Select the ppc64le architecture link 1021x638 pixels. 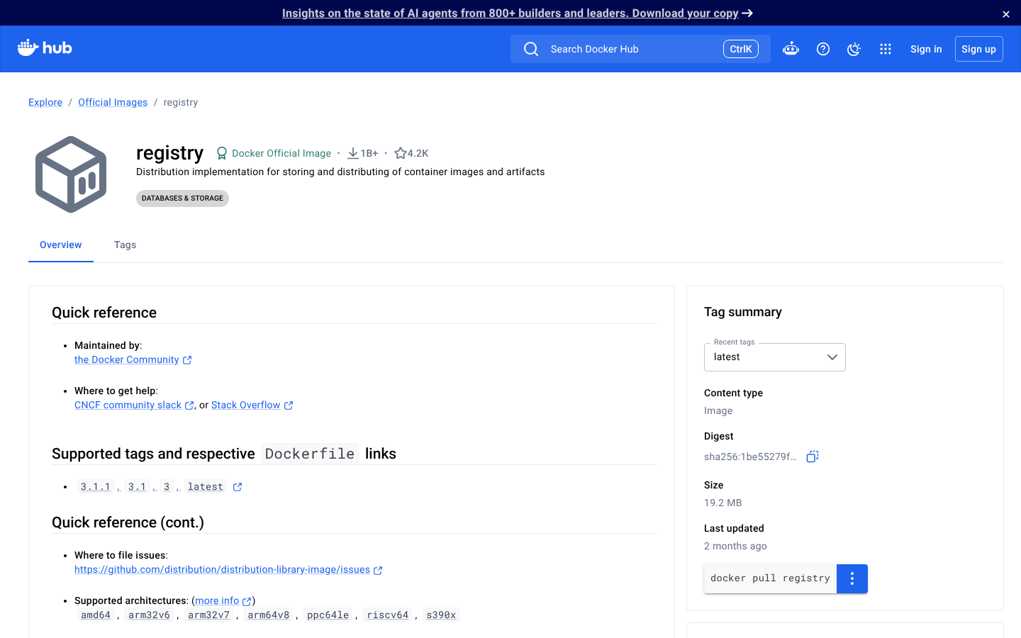click(x=328, y=615)
